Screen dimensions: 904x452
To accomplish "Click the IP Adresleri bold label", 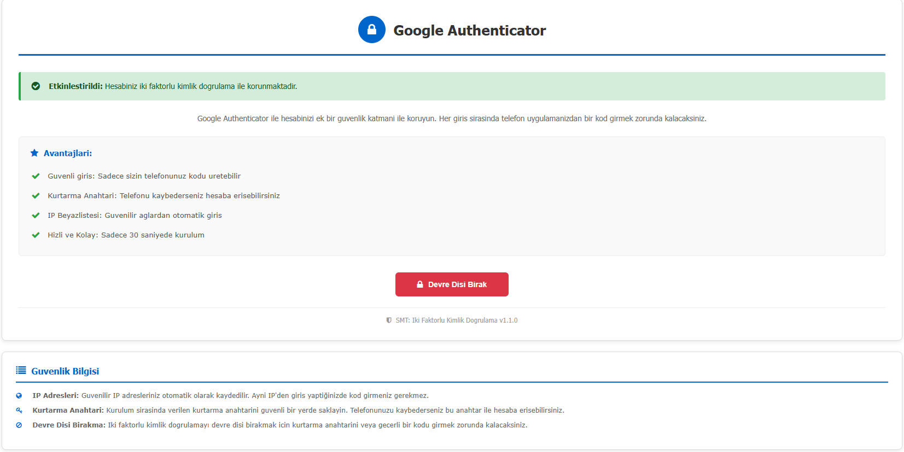I will [x=55, y=396].
